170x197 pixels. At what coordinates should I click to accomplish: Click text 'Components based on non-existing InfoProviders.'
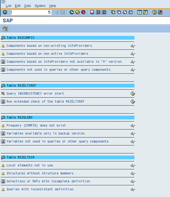50,46
